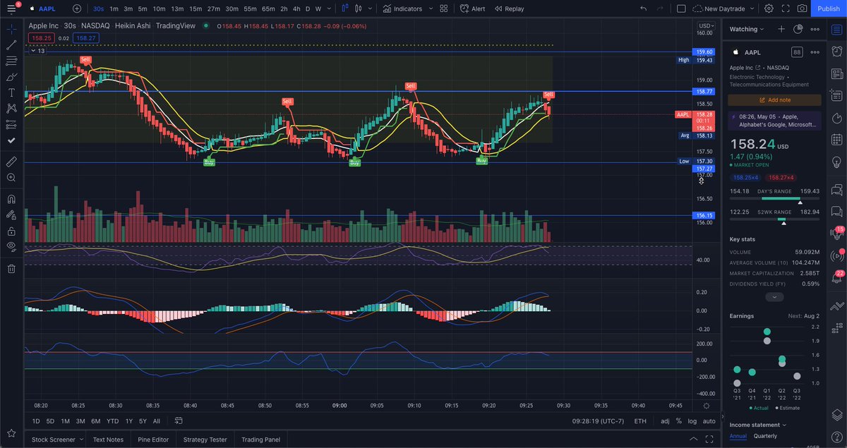This screenshot has height=448, width=847.
Task: Start bar Replay mode
Action: point(509,8)
